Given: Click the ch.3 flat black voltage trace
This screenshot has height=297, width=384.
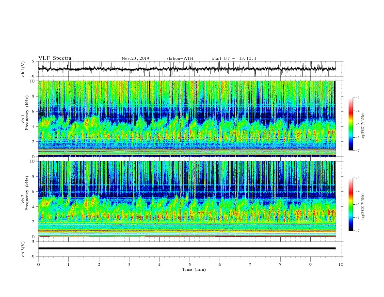Looking at the screenshot, I should click(187, 248).
